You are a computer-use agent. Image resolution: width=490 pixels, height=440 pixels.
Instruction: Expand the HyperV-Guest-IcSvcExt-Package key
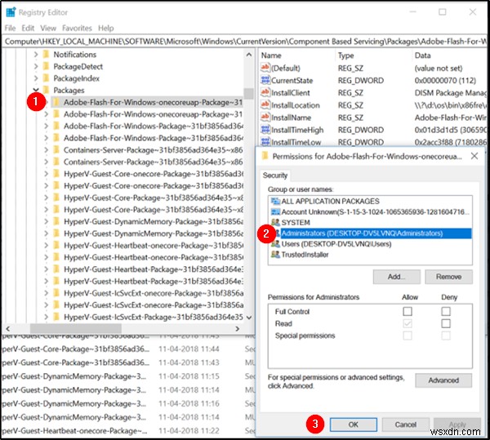pos(46,317)
